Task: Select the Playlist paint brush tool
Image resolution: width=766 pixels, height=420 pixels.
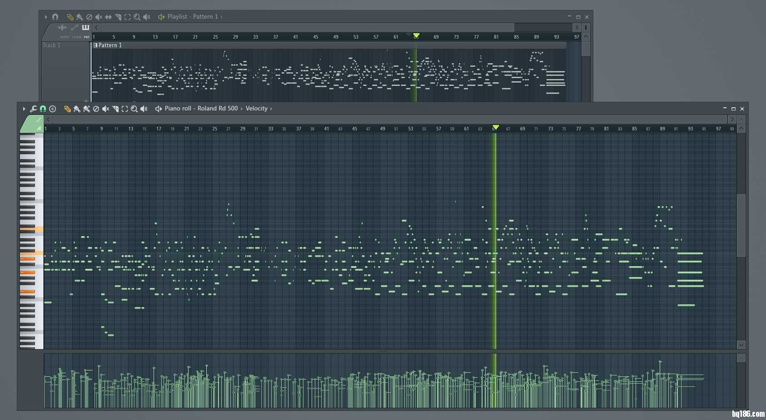Action: [x=80, y=17]
